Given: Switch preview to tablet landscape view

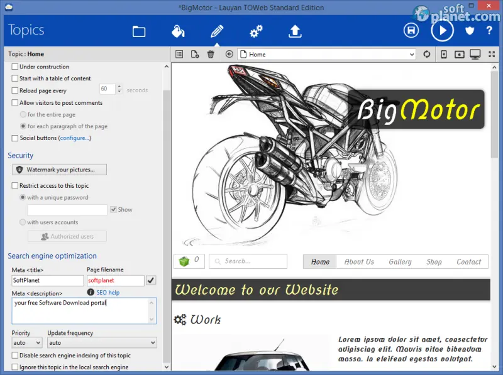Looking at the screenshot, I should [x=460, y=54].
